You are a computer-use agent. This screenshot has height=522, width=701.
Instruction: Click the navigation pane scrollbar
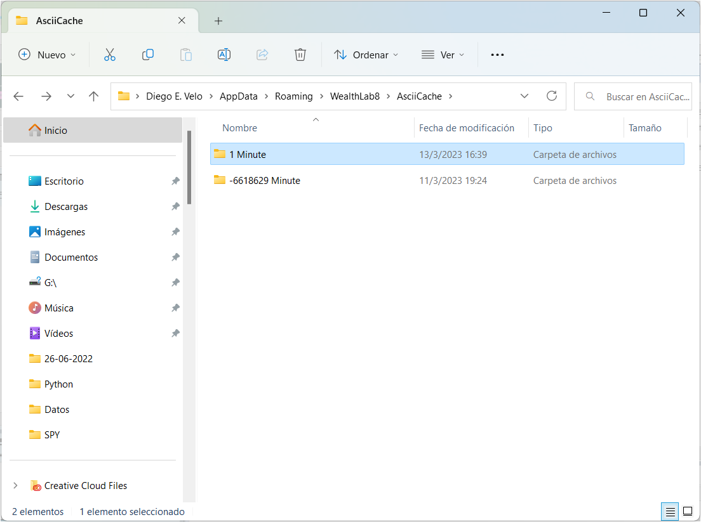[x=190, y=167]
